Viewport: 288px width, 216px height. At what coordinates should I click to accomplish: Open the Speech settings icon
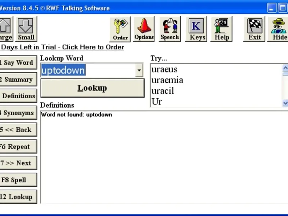[x=170, y=29]
